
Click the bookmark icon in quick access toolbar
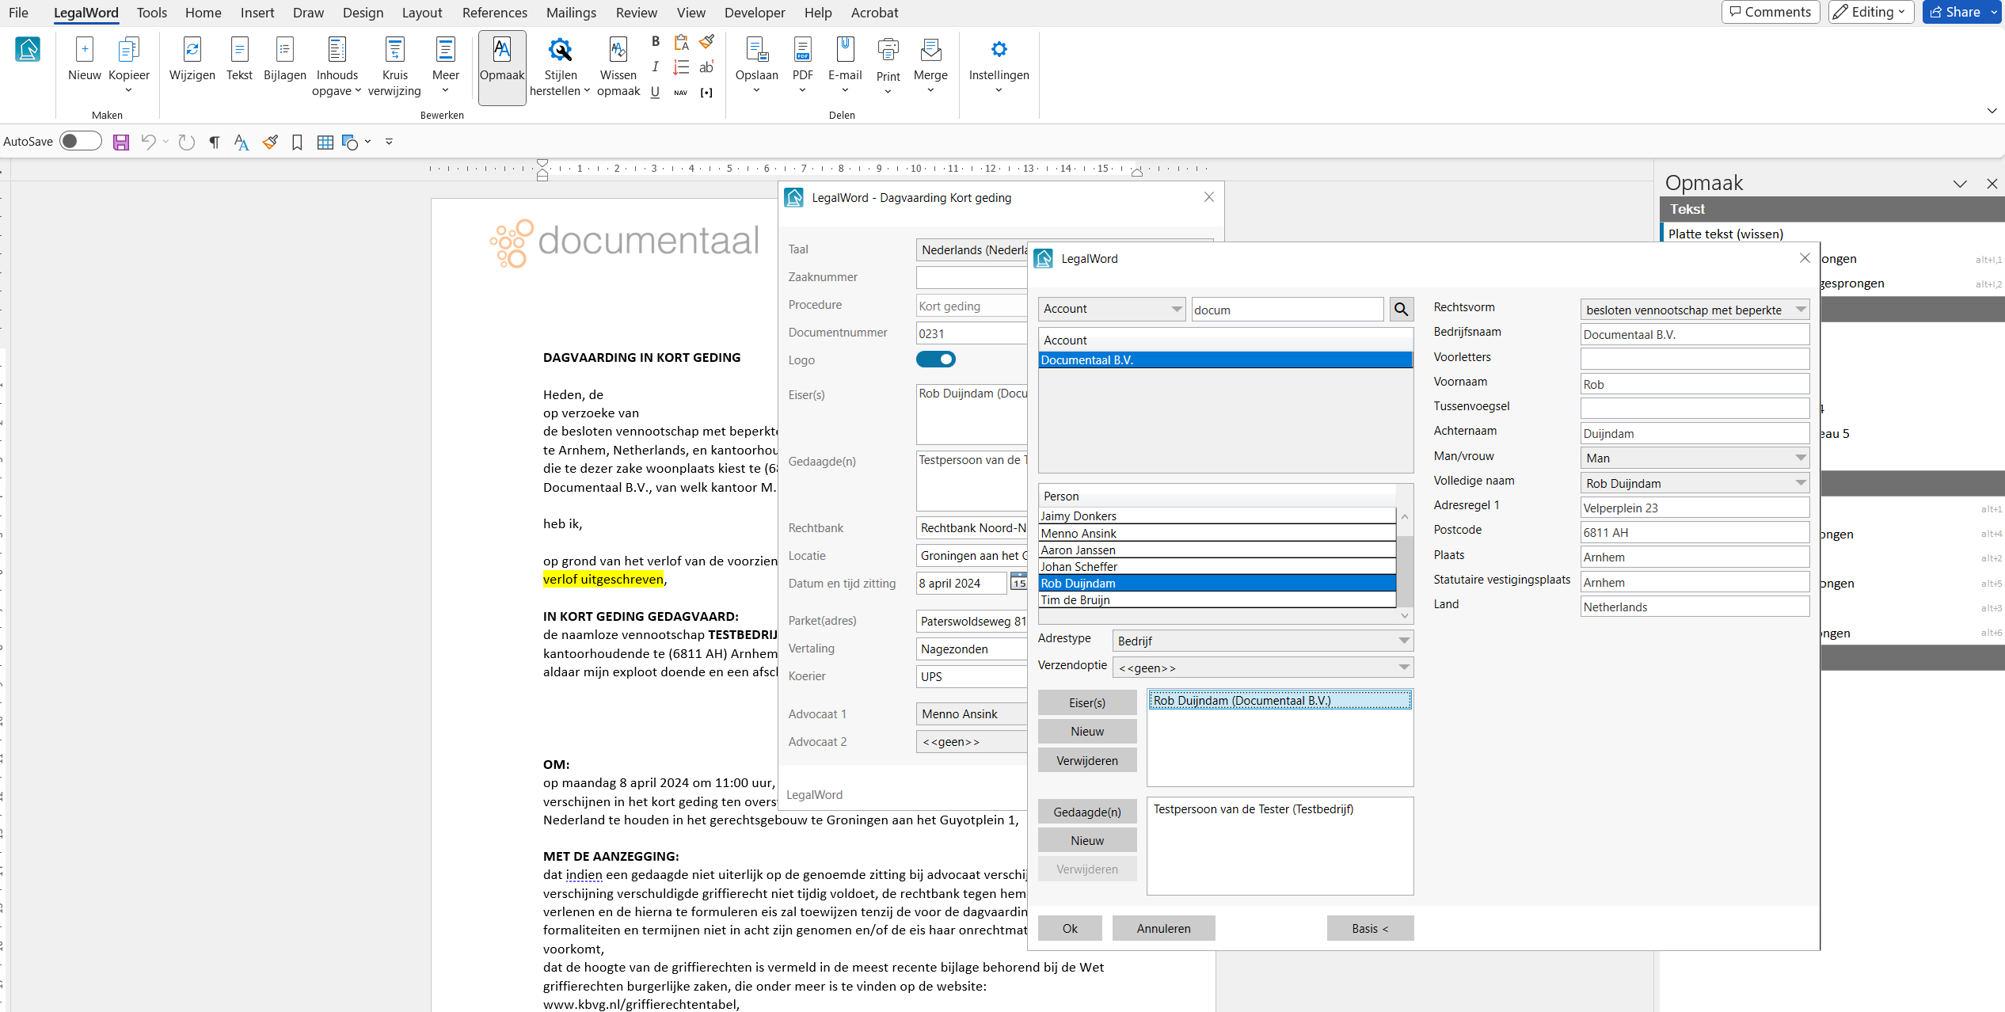[297, 142]
